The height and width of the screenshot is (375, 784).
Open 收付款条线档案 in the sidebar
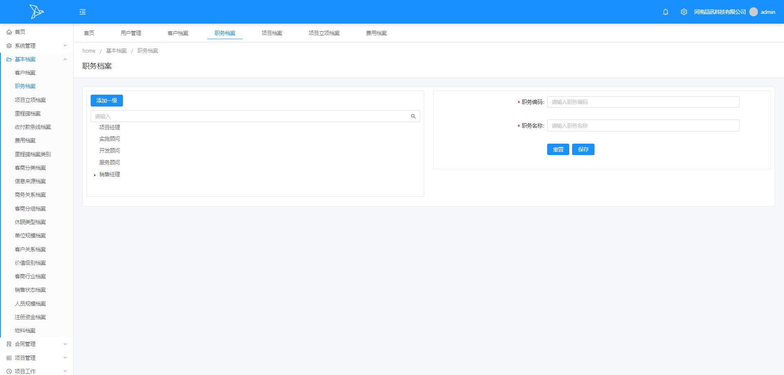(x=33, y=127)
